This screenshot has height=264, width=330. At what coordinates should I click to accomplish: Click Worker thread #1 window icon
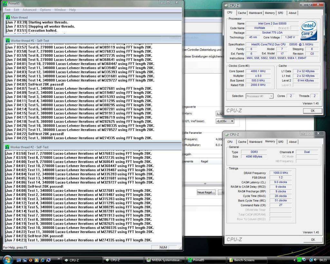8,41
